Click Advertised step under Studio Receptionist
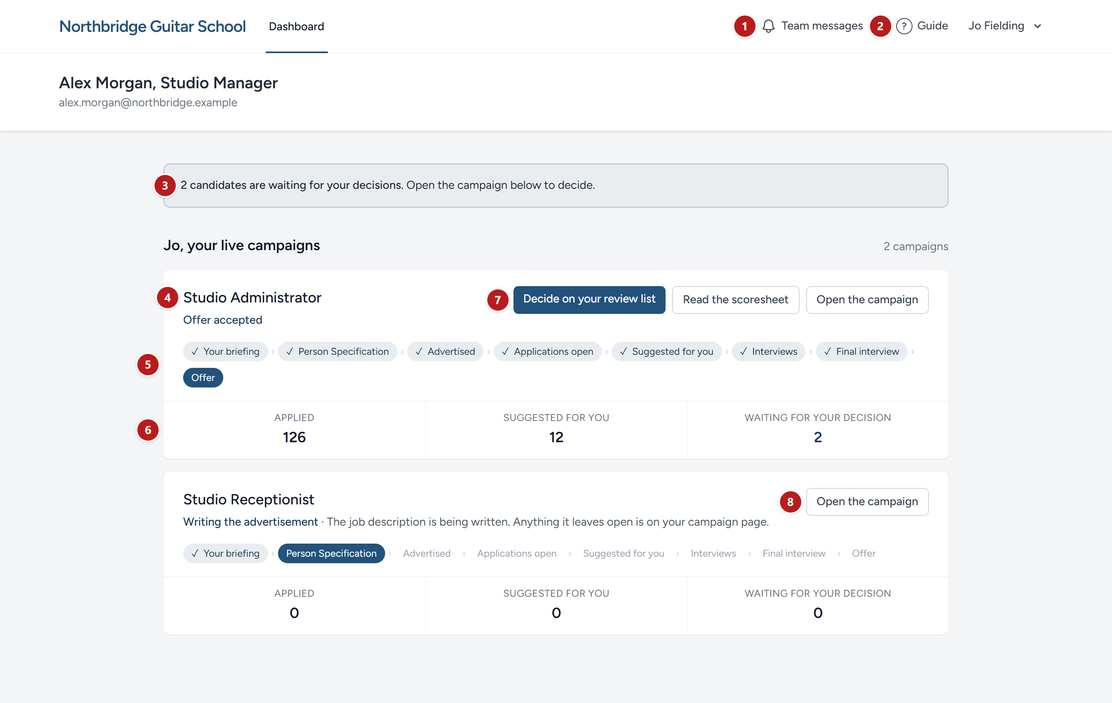Screen dimensions: 1112x703 427,553
